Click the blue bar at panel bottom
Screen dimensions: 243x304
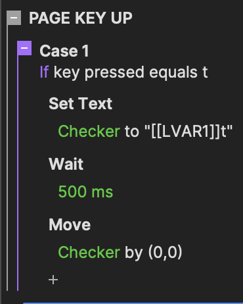pos(133,303)
